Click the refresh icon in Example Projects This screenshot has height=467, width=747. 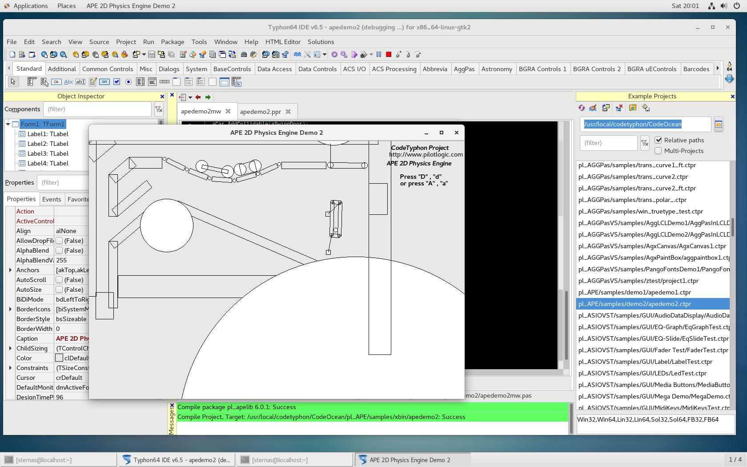coord(582,108)
